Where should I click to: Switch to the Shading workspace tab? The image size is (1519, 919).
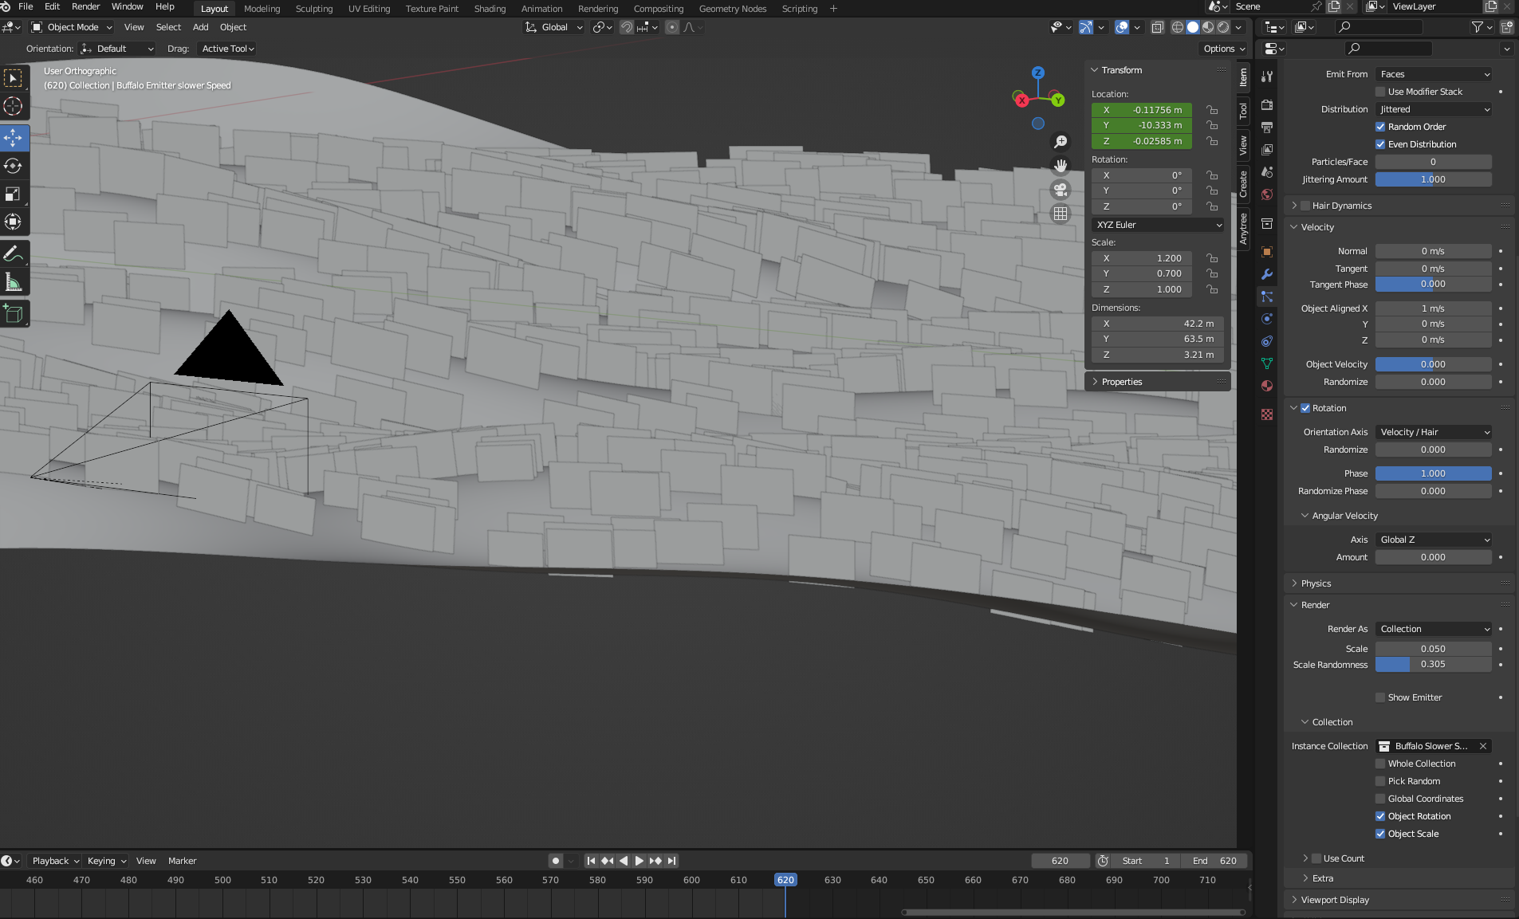coord(490,9)
